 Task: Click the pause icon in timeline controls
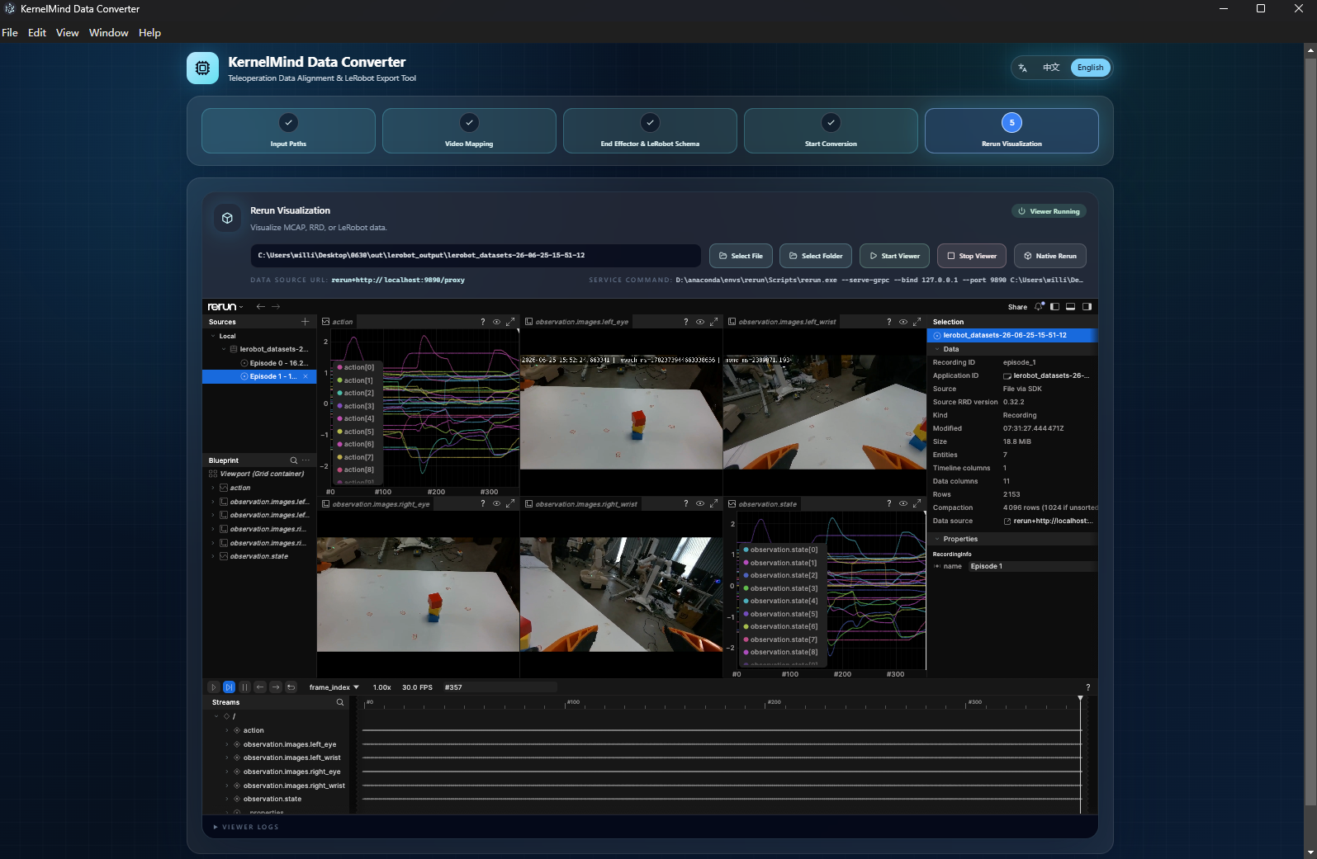pyautogui.click(x=244, y=687)
